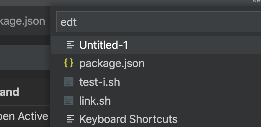The image size is (261, 127).
Task: Click the typed "edt" text in search box
Action: coord(68,22)
